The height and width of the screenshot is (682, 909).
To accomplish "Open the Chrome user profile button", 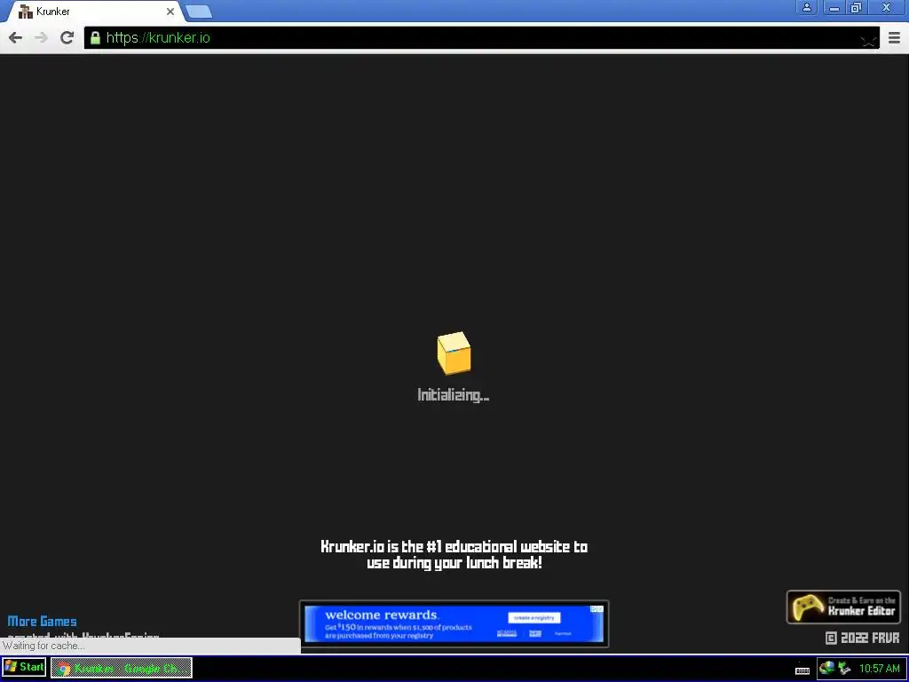I will [806, 7].
